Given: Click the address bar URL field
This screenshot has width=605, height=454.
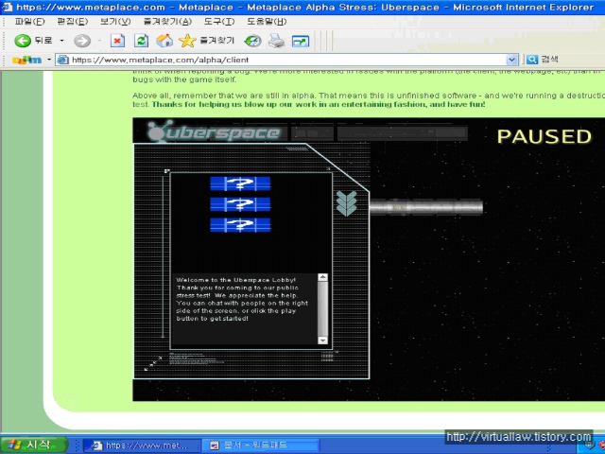Looking at the screenshot, I should [287, 60].
